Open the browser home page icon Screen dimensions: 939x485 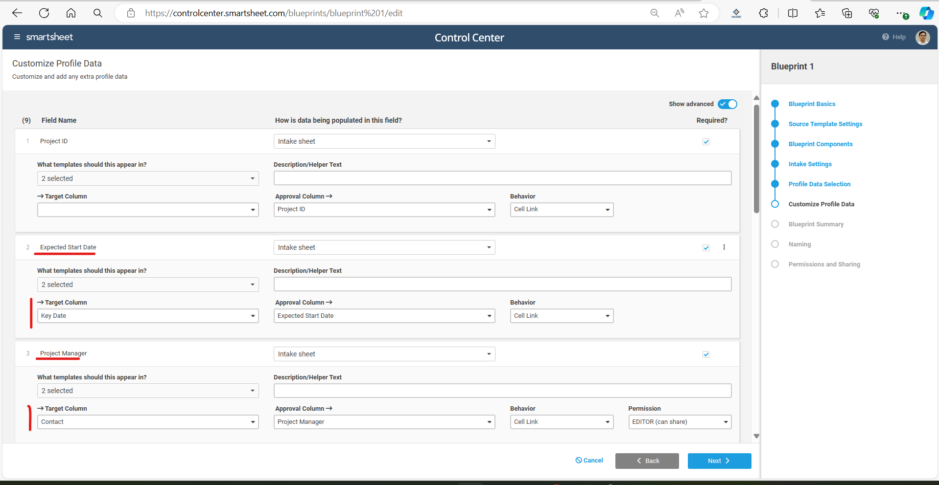point(71,13)
